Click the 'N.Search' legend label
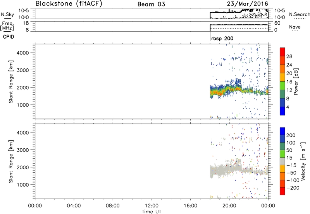This screenshot has height=214, width=310. coord(299,14)
